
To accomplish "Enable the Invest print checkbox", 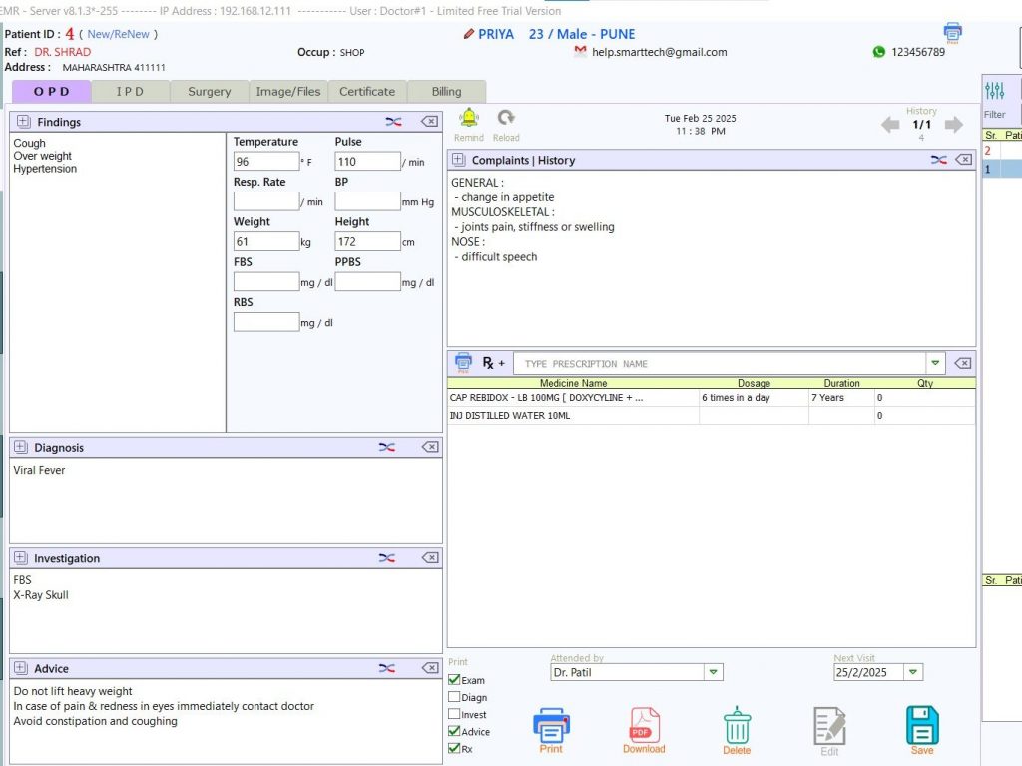I will coord(455,714).
